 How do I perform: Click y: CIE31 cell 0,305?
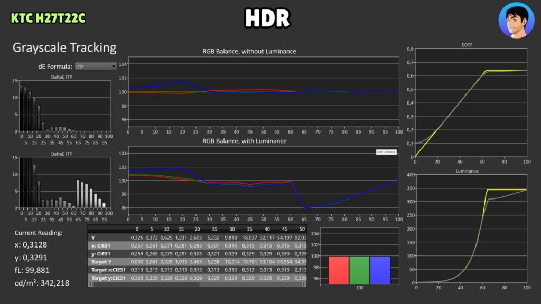coord(196,254)
